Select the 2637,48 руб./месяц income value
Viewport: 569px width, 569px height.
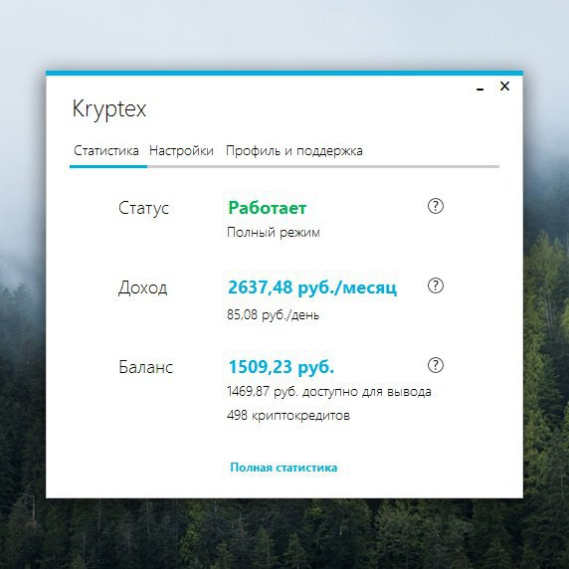[x=312, y=287]
